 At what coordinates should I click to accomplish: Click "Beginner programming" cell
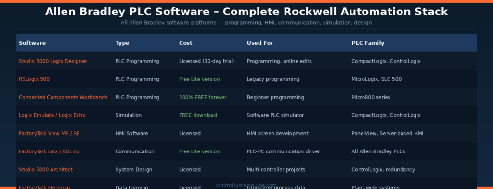[x=275, y=97]
